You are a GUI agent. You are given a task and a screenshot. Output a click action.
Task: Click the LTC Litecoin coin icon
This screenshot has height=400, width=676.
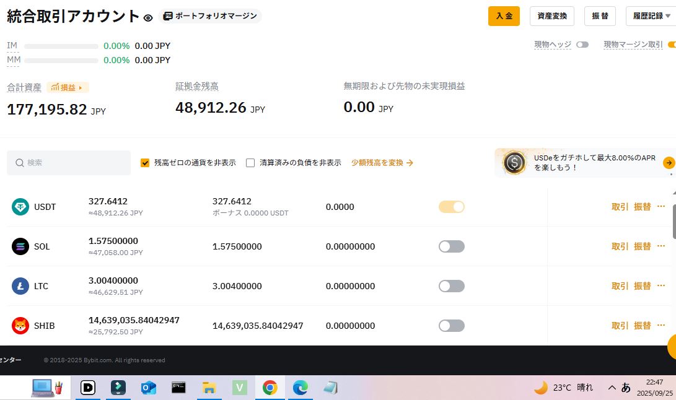pos(20,286)
